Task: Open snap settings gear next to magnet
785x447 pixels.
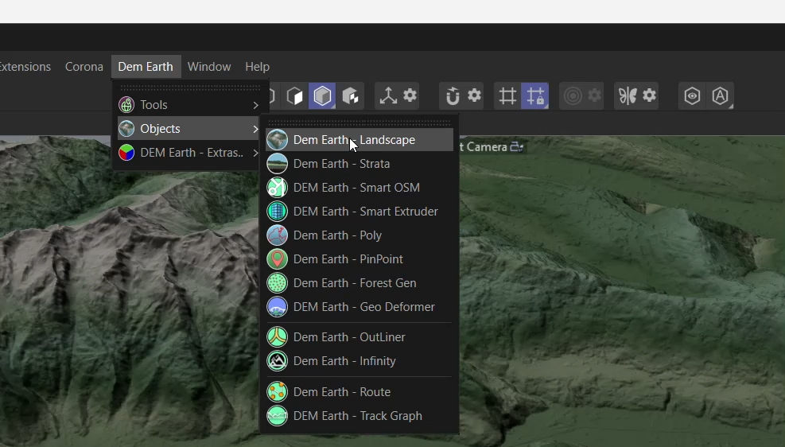Action: coord(474,95)
